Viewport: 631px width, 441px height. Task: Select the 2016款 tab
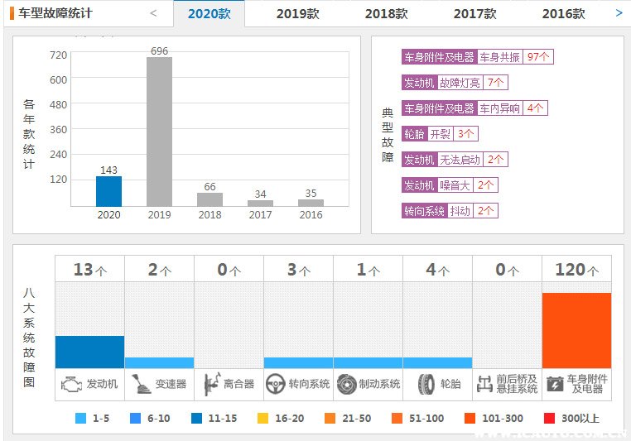tap(563, 14)
